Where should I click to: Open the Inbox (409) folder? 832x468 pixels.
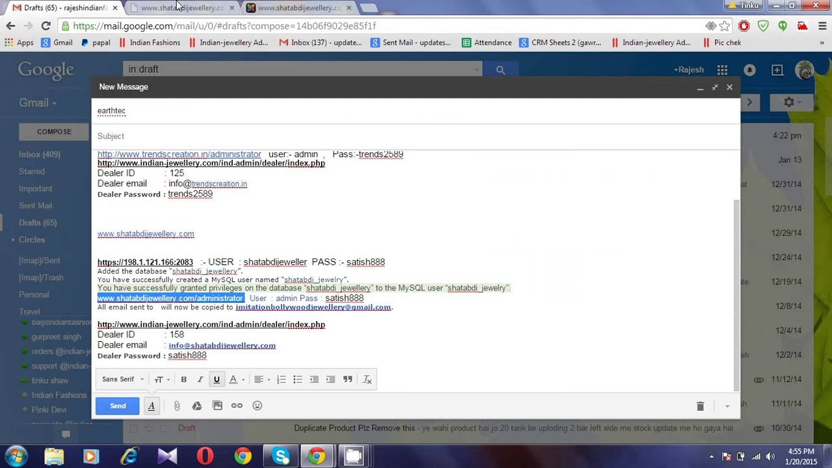tap(40, 155)
